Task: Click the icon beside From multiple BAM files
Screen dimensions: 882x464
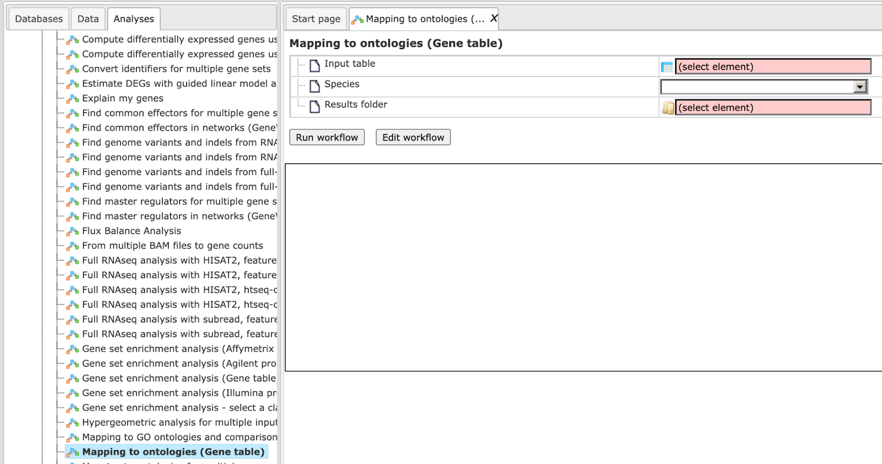Action: pos(73,247)
